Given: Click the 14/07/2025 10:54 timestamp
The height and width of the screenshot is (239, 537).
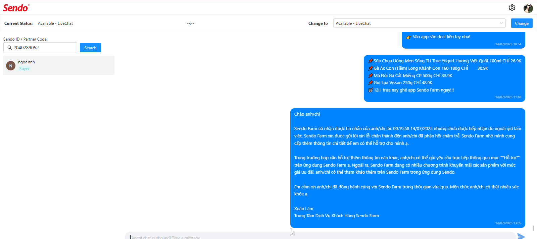Looking at the screenshot, I should 508,44.
